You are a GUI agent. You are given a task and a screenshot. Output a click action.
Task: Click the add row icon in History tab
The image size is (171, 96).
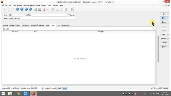[x=4, y=29]
